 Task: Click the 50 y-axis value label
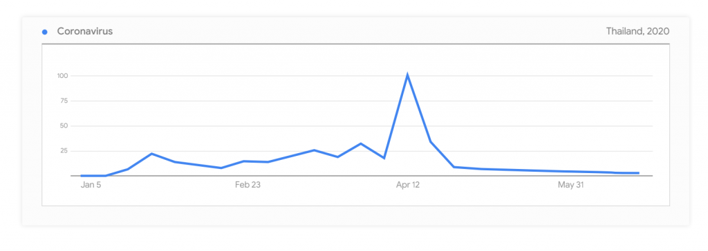click(x=64, y=125)
